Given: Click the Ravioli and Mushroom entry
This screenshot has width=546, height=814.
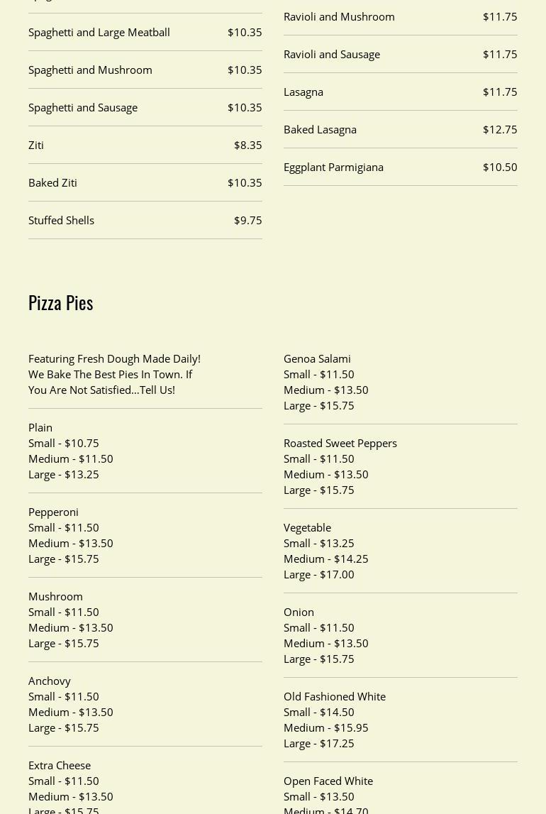Looking at the screenshot, I should [339, 16].
